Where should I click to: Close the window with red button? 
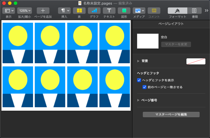pyautogui.click(x=4, y=3)
